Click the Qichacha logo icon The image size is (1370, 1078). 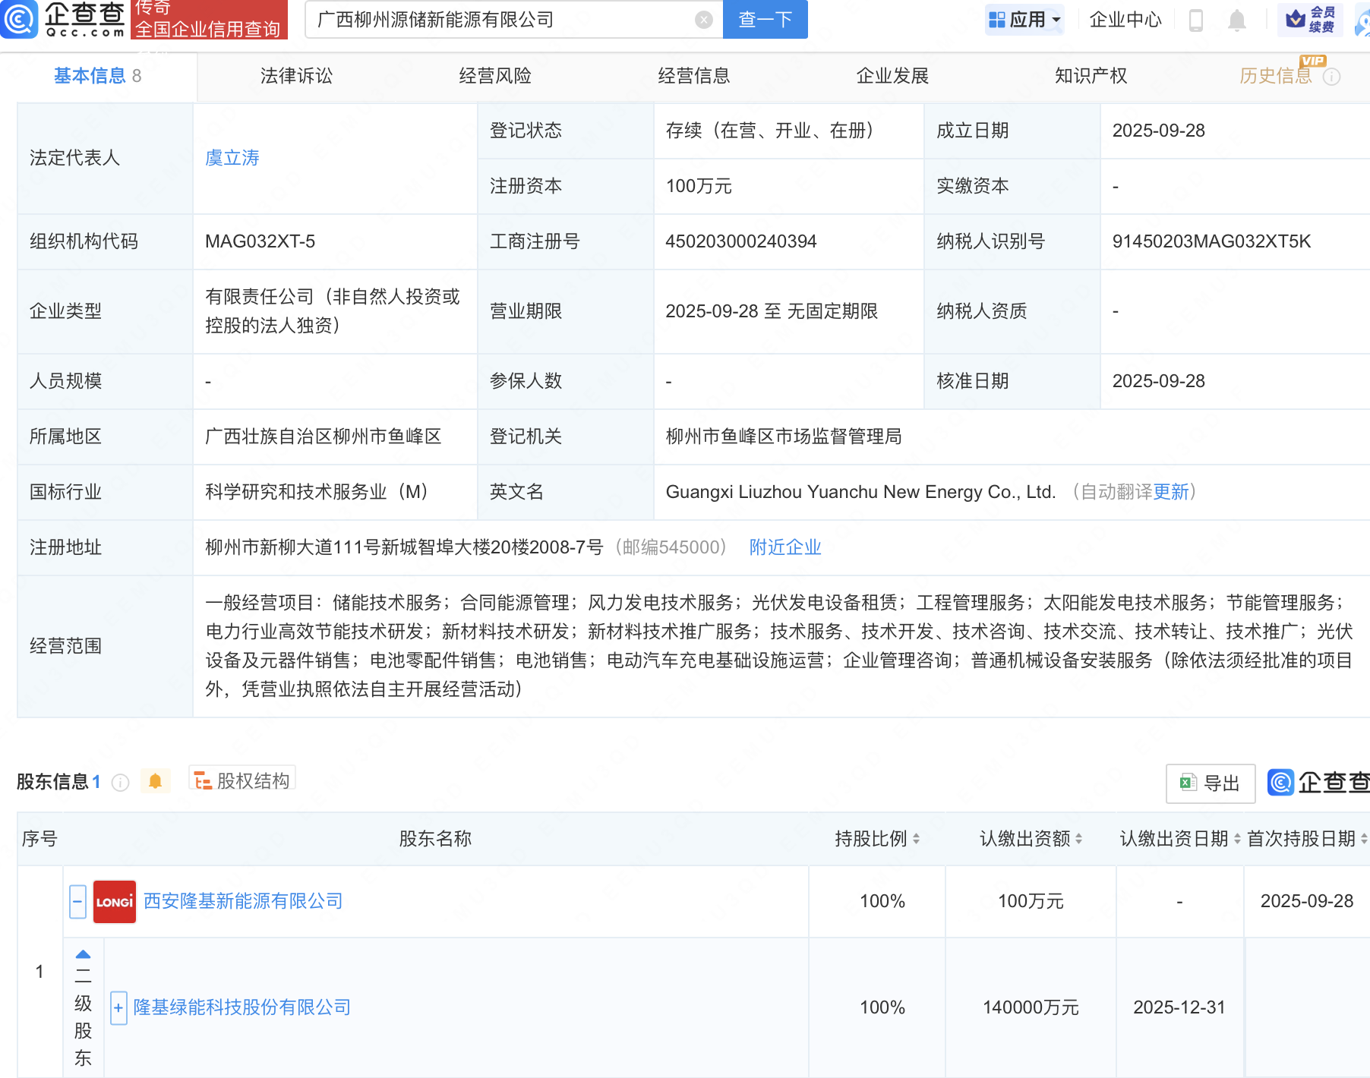pos(19,19)
